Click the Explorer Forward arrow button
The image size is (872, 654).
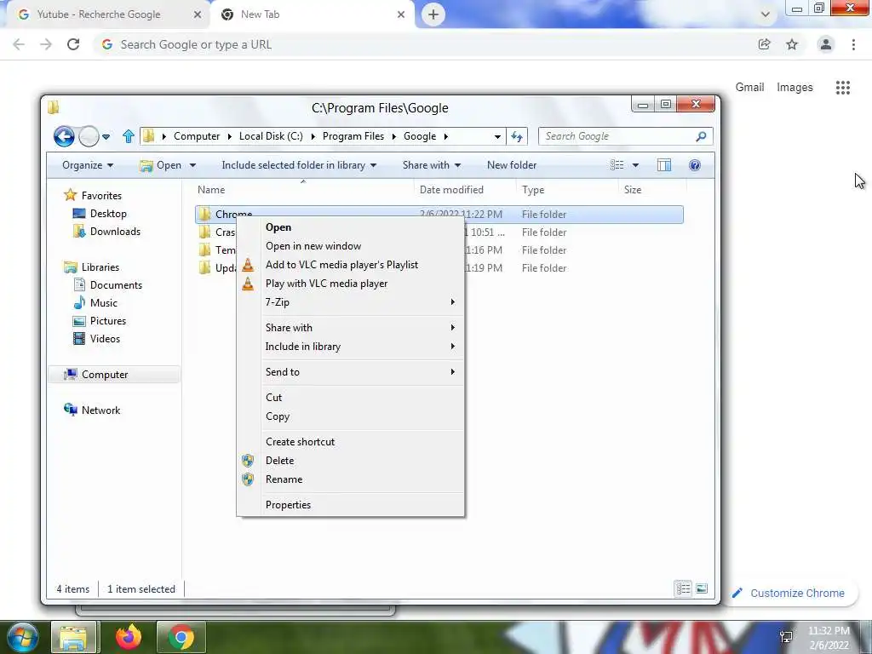89,136
